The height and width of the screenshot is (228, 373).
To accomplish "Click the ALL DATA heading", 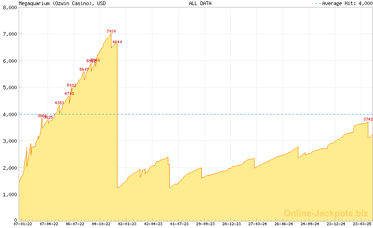I will coord(200,3).
